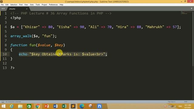Viewport: 194px width, 109px height.
Task: Open the View menu
Action: (x=26, y=5)
